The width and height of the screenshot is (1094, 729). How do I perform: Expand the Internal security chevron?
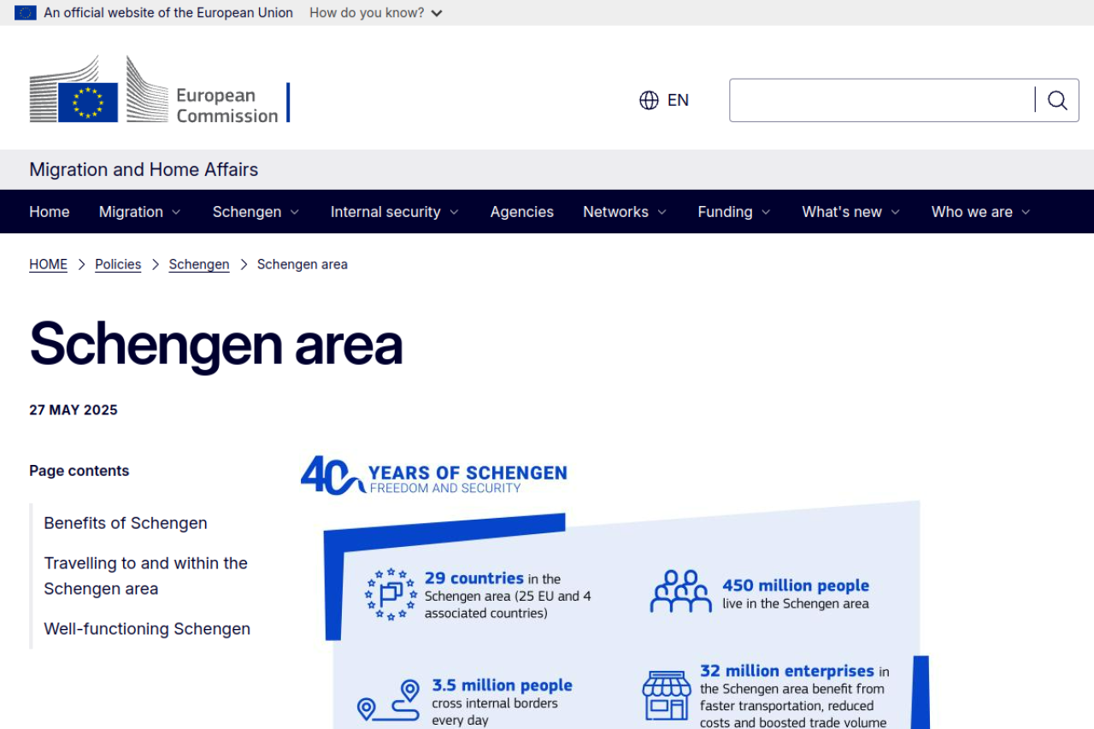point(454,212)
